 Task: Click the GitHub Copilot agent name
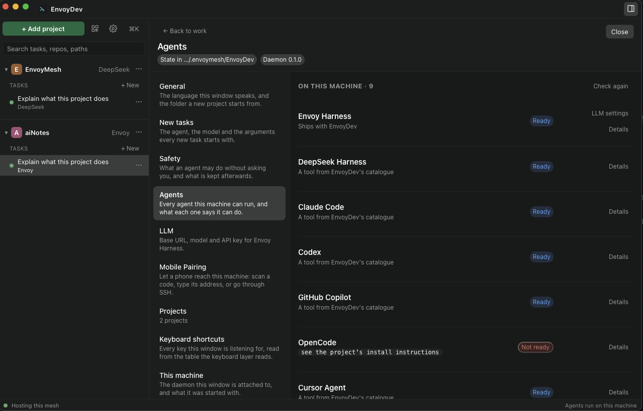coord(324,298)
